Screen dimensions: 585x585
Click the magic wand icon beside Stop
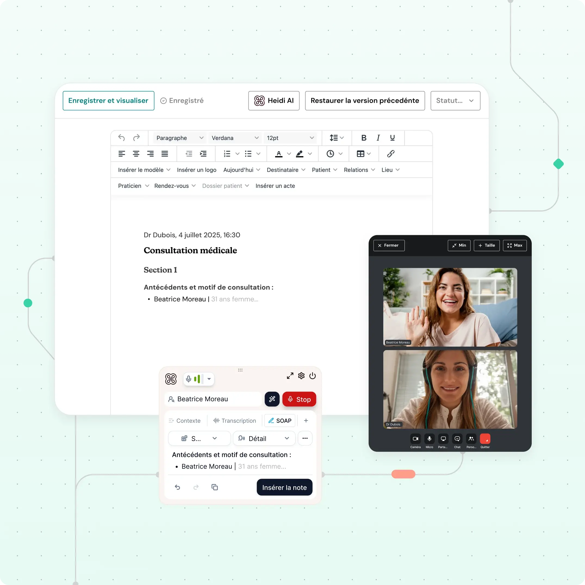[272, 399]
